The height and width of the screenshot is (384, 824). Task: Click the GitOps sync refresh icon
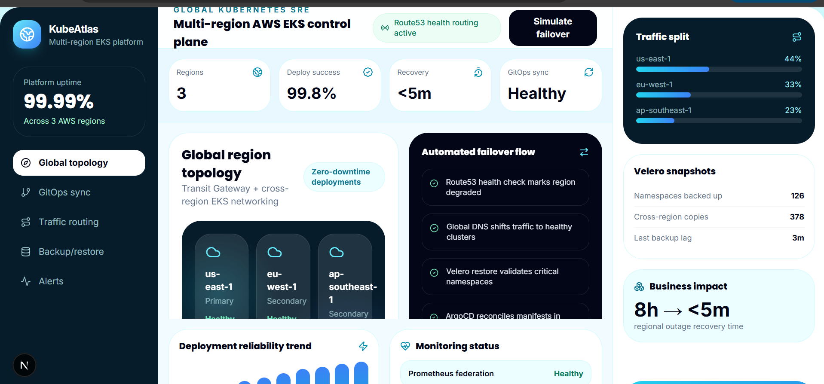(589, 72)
